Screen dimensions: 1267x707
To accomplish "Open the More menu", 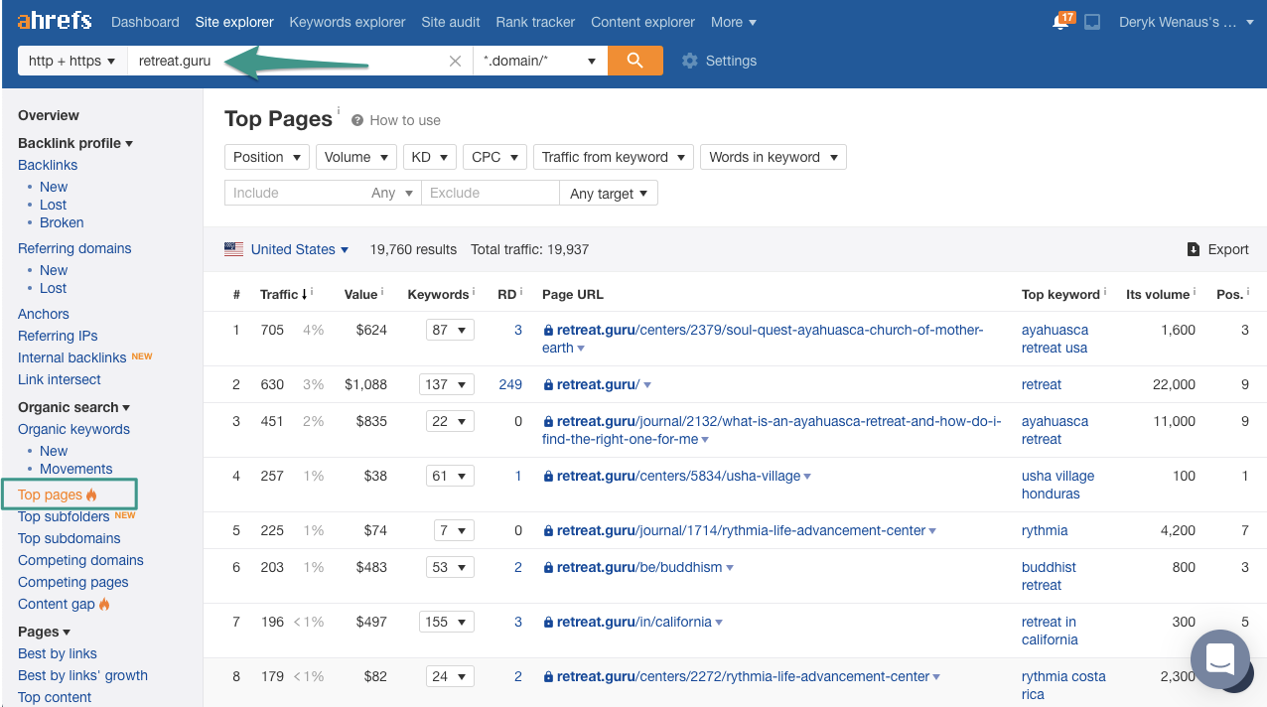I will (734, 22).
